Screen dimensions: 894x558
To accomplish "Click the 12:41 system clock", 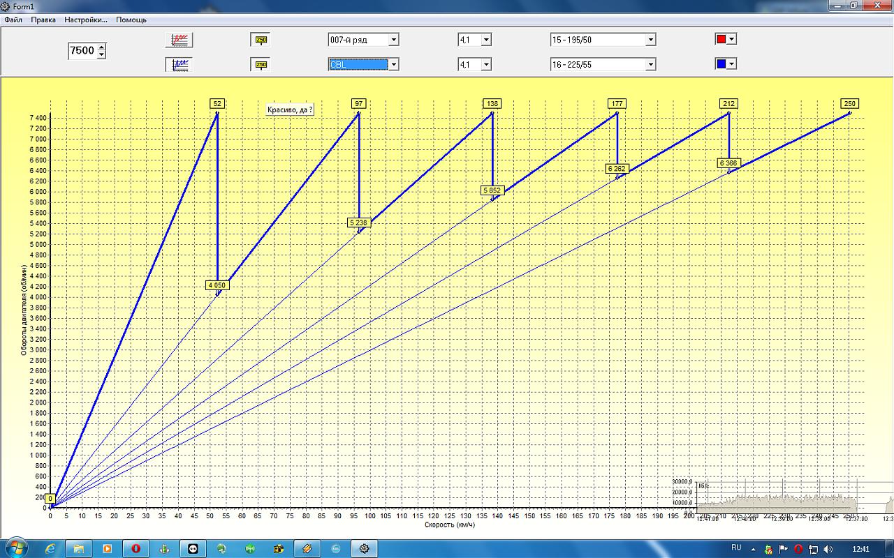I will [x=860, y=549].
